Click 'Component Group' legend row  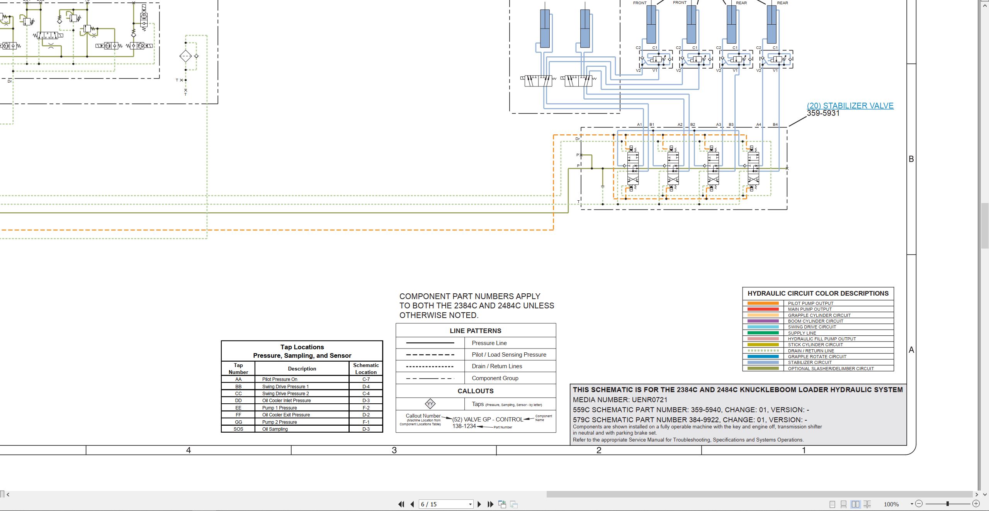point(476,378)
